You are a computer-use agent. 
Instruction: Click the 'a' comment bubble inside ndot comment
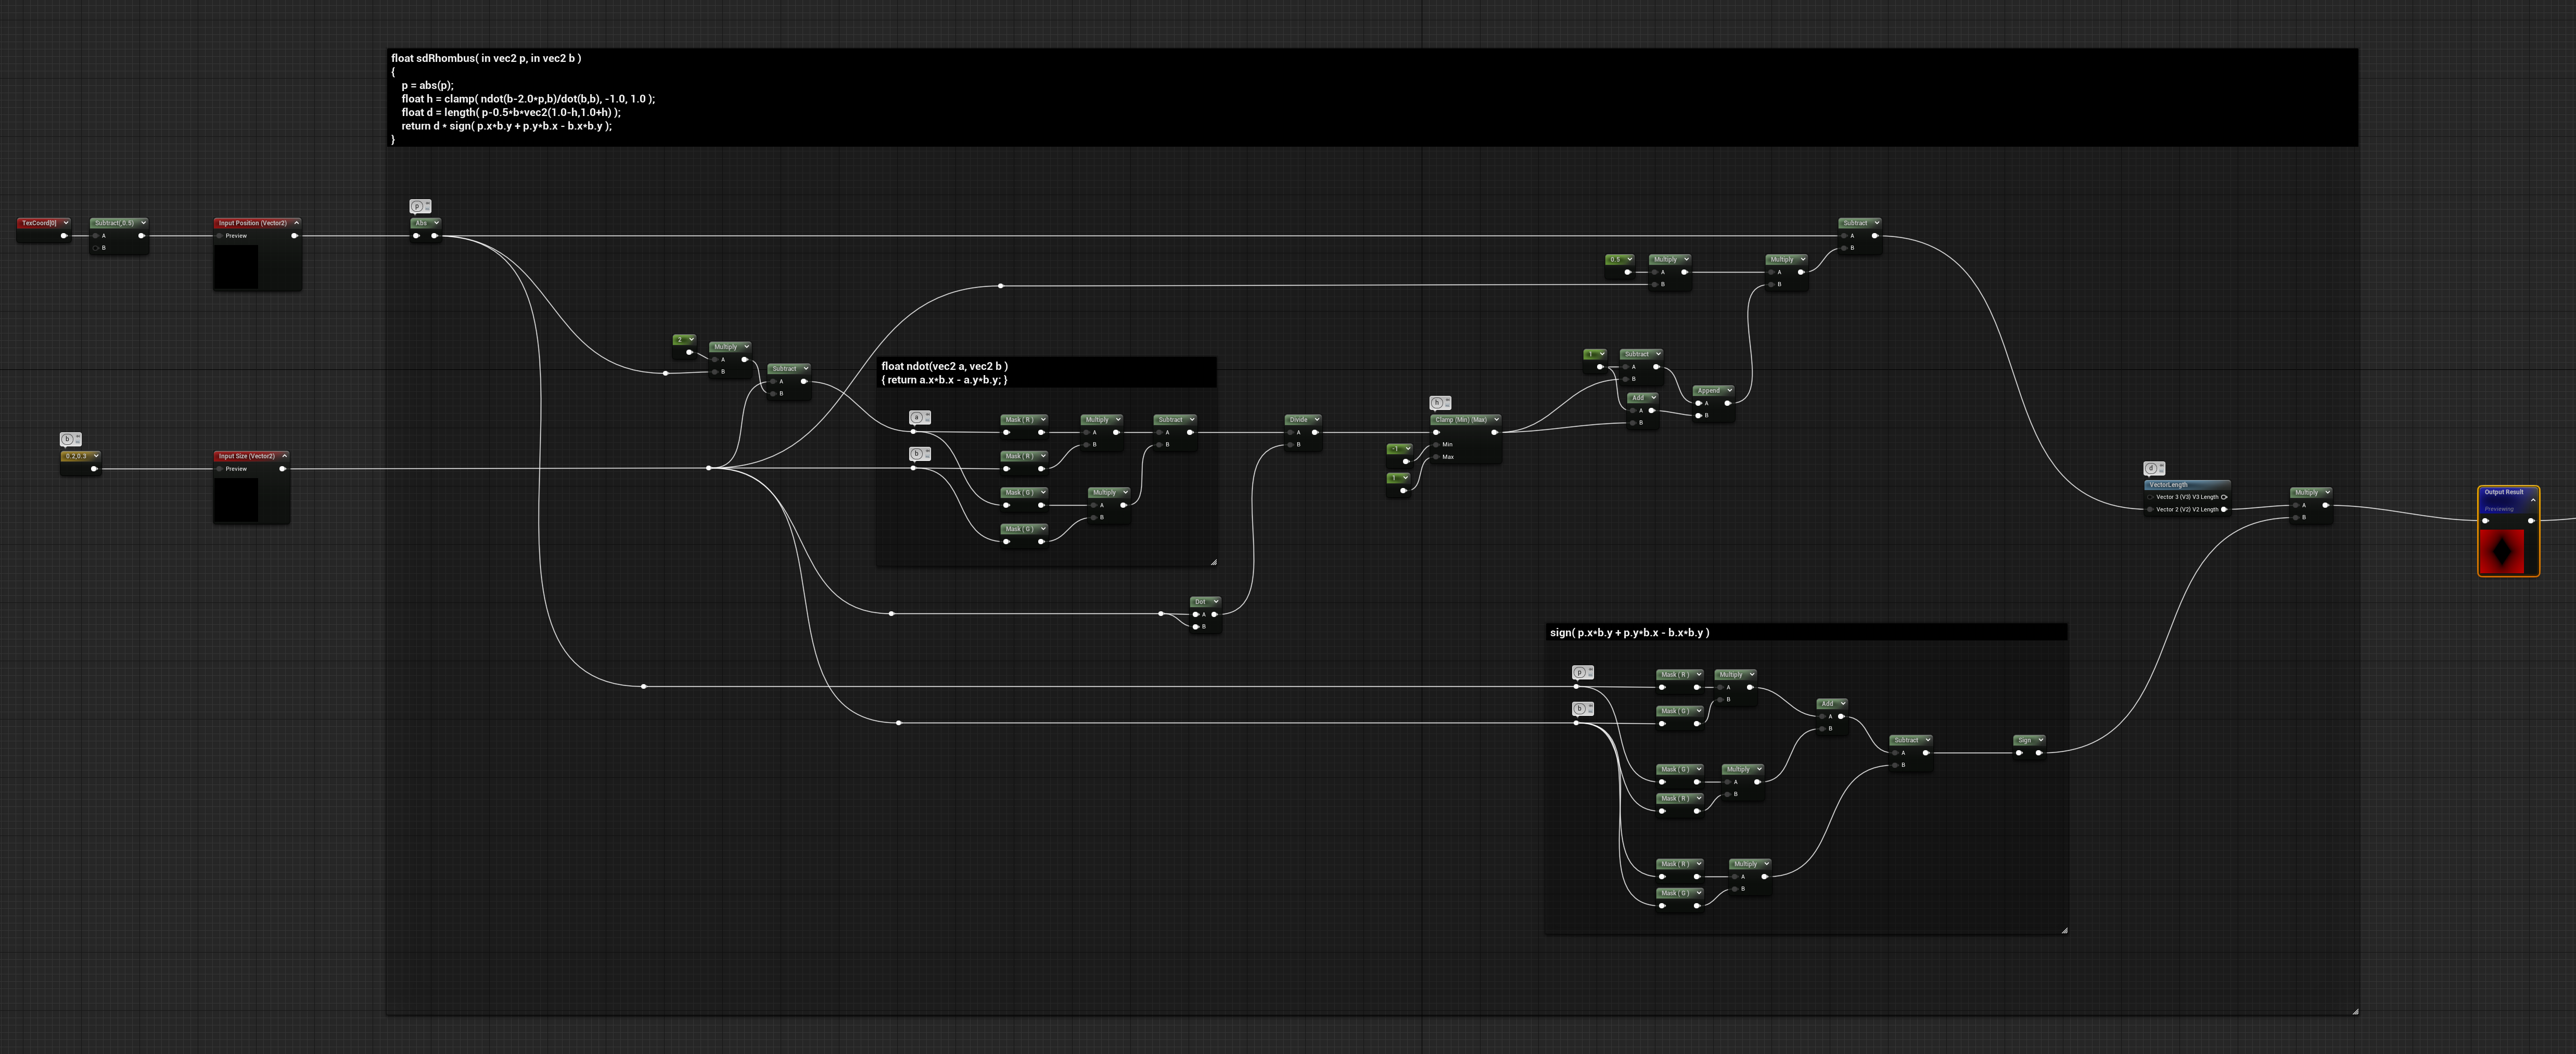click(919, 418)
